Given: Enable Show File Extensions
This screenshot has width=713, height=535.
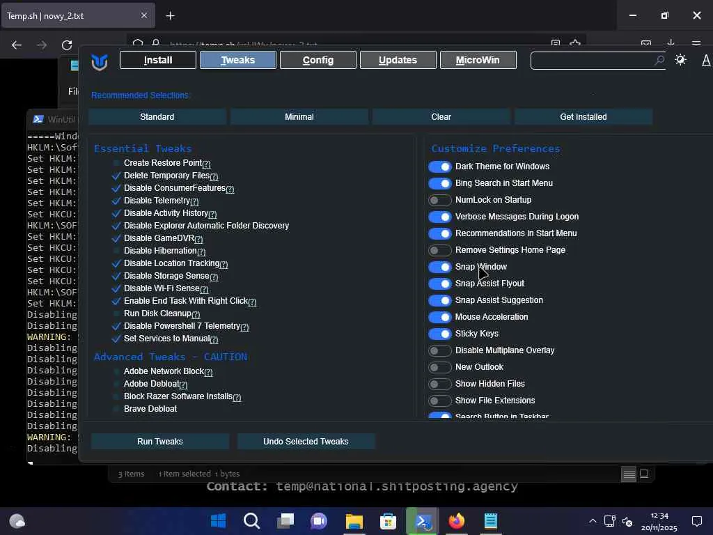Looking at the screenshot, I should point(440,401).
